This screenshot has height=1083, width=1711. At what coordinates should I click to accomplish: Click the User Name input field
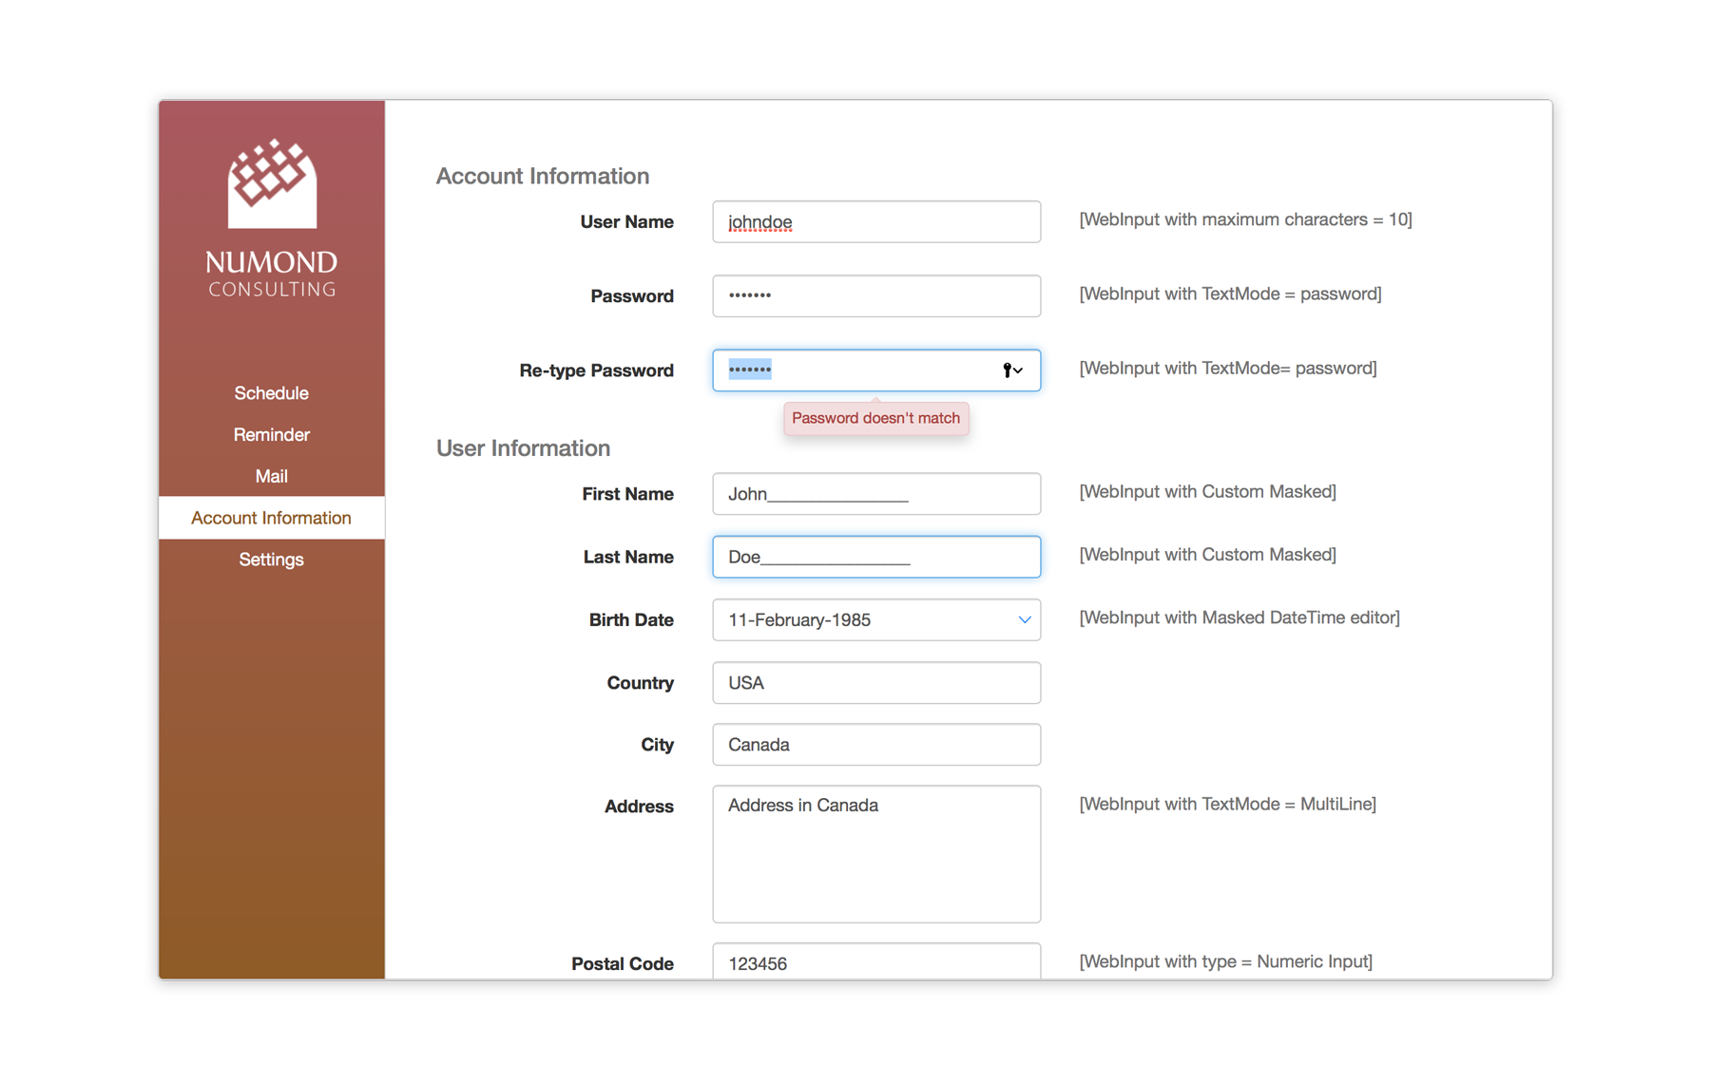click(875, 222)
